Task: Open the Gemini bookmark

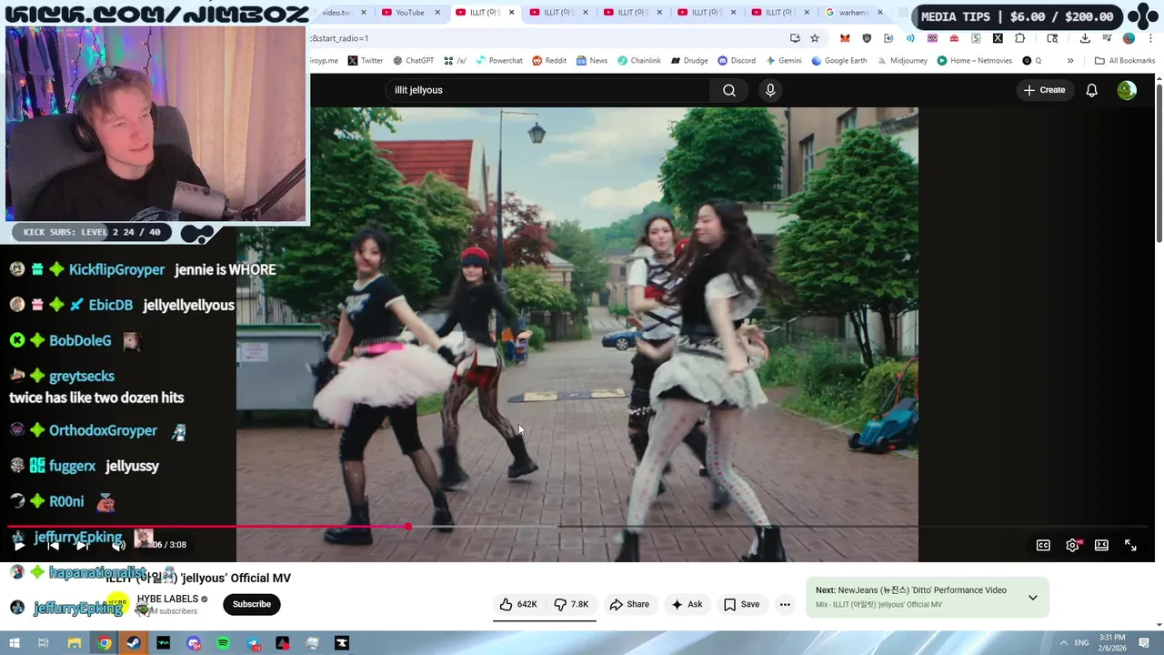Action: (784, 61)
